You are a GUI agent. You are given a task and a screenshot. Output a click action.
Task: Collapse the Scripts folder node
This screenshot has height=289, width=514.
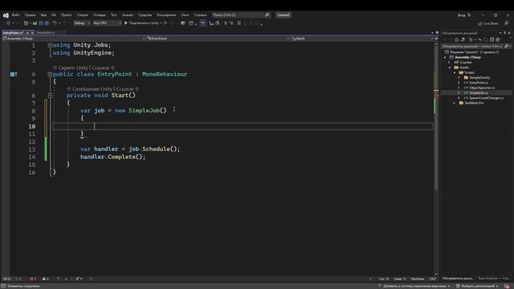tap(455, 72)
